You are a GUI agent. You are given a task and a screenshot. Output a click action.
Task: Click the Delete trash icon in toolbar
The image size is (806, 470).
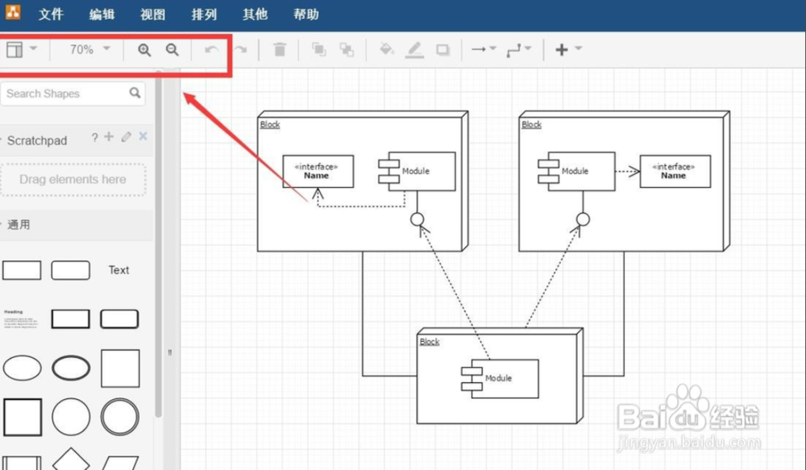click(280, 49)
